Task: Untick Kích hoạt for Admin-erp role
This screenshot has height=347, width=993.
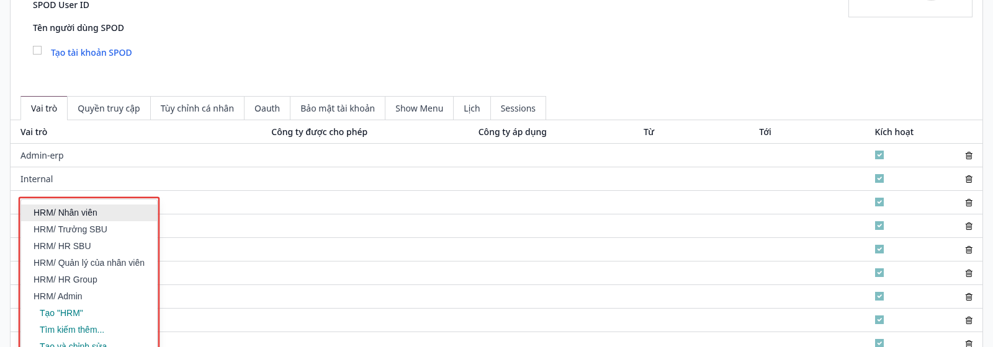Action: tap(879, 155)
